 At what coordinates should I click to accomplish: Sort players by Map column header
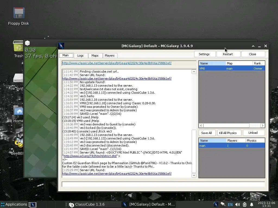click(x=239, y=63)
